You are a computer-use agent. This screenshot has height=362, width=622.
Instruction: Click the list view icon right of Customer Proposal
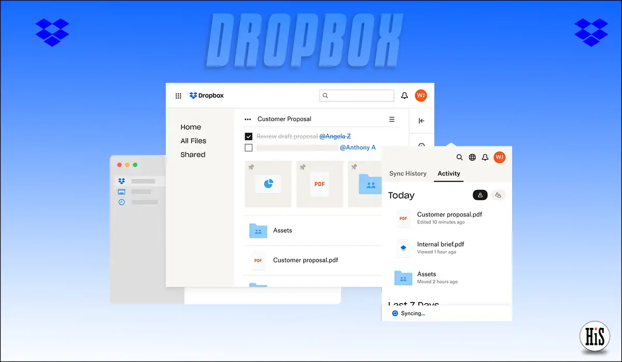[x=392, y=119]
